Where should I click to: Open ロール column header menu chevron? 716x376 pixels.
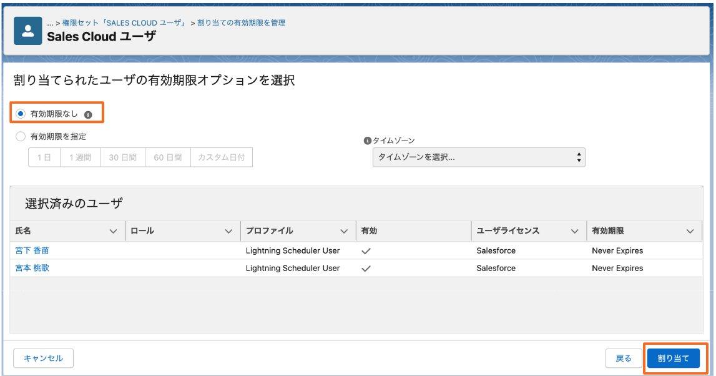(x=228, y=231)
